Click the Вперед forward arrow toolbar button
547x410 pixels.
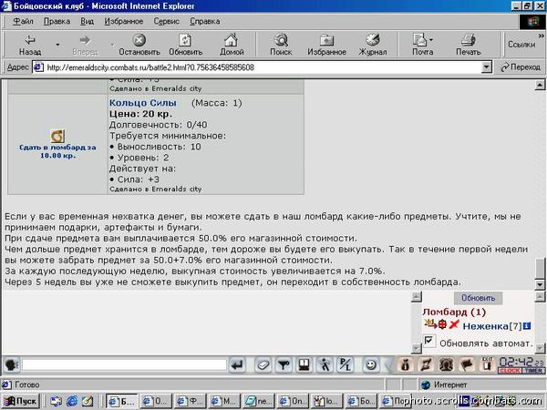coord(85,45)
